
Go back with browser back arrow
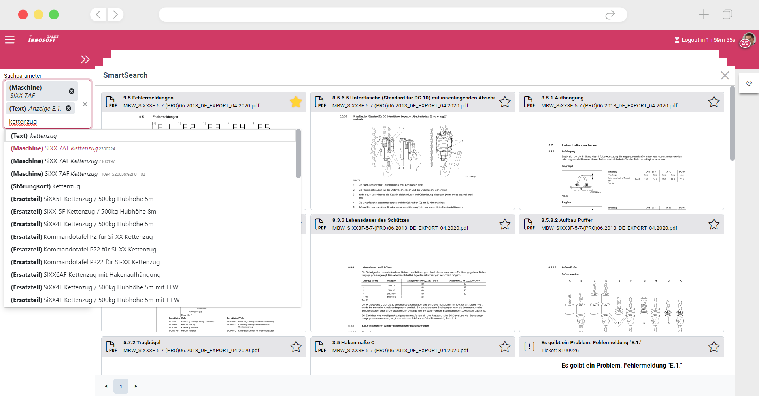(x=98, y=15)
